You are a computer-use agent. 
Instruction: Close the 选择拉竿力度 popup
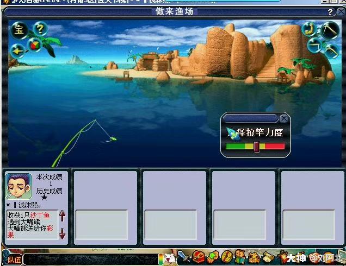(284, 119)
